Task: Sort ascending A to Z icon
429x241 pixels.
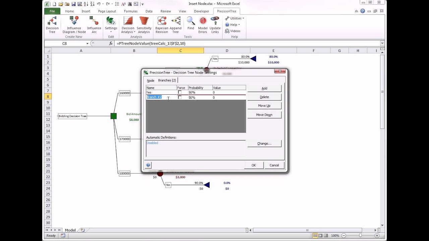Action: click(x=86, y=4)
